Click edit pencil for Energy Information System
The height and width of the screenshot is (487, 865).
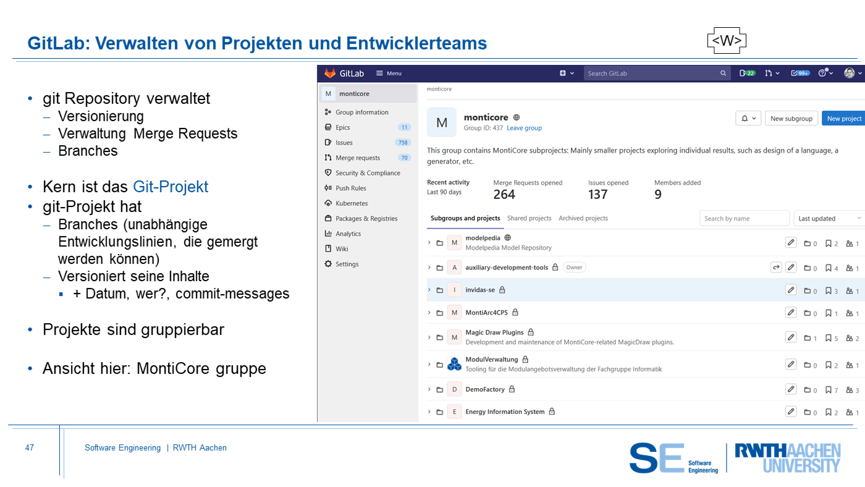click(x=791, y=412)
